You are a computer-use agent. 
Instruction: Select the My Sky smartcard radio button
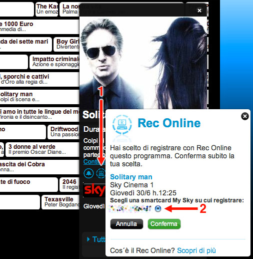point(158,208)
